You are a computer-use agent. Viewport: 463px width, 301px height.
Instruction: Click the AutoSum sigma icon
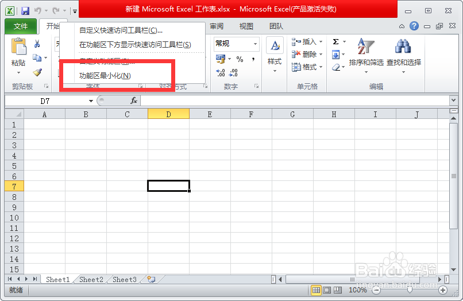point(336,42)
